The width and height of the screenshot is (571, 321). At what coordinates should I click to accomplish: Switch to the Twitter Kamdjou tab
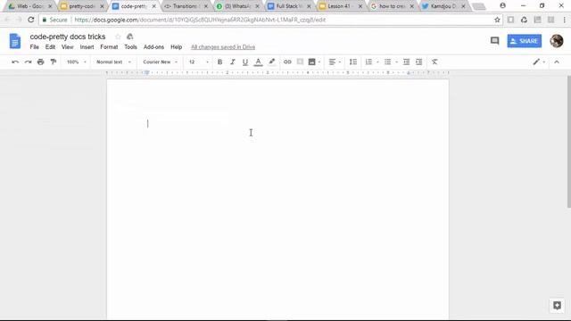click(443, 6)
